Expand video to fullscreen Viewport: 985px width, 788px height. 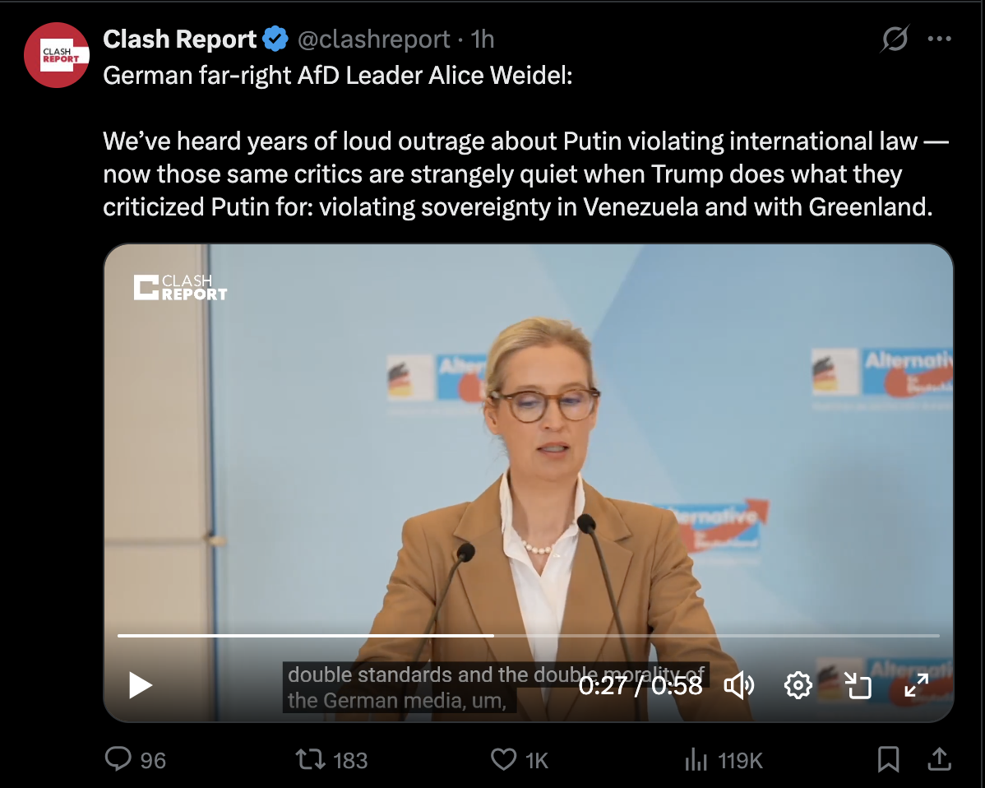click(x=917, y=685)
